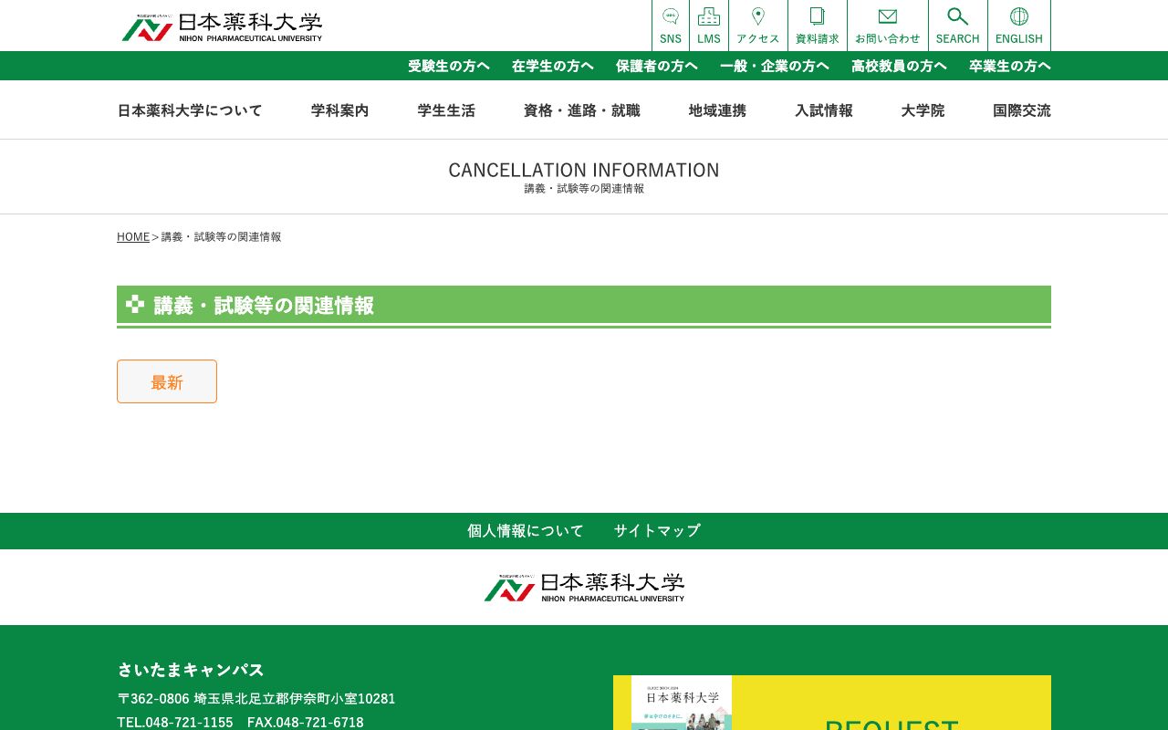The width and height of the screenshot is (1168, 730).
Task: Open the 入試情報 navigation menu
Action: 823,109
